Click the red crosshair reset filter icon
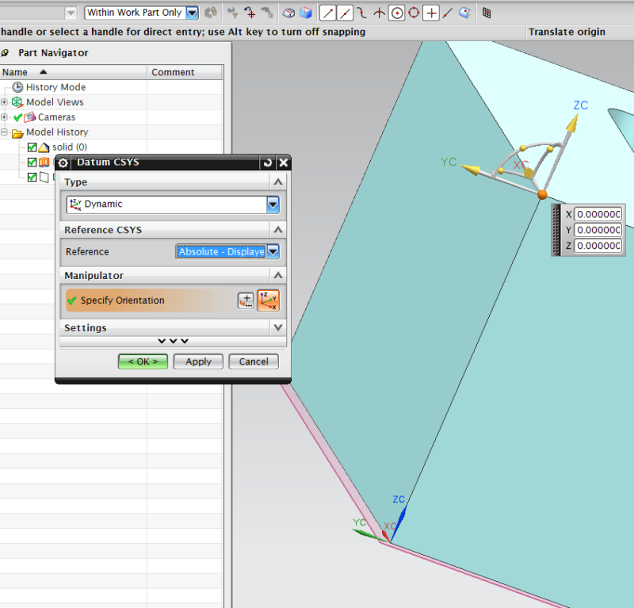The height and width of the screenshot is (608, 634). pos(250,13)
